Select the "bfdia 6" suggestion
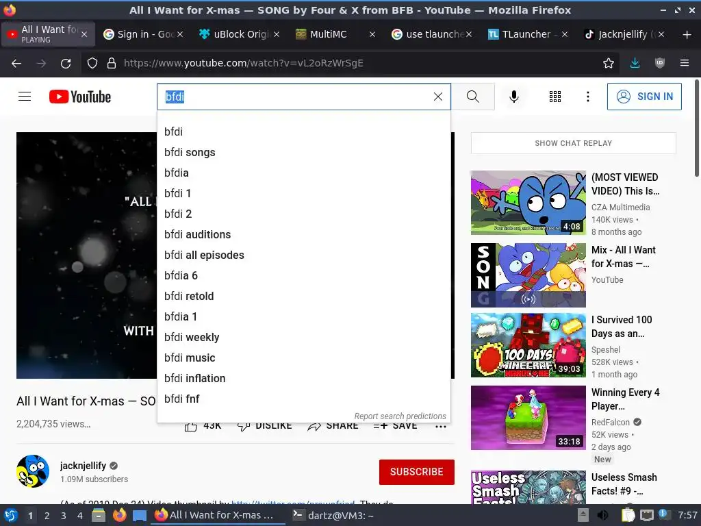 (304, 276)
